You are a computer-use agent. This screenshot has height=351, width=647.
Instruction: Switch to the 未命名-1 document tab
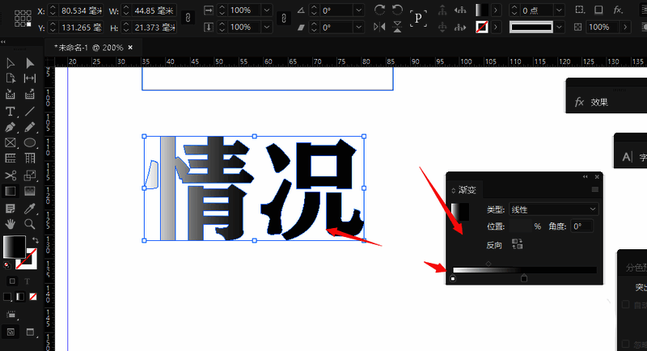pos(89,48)
